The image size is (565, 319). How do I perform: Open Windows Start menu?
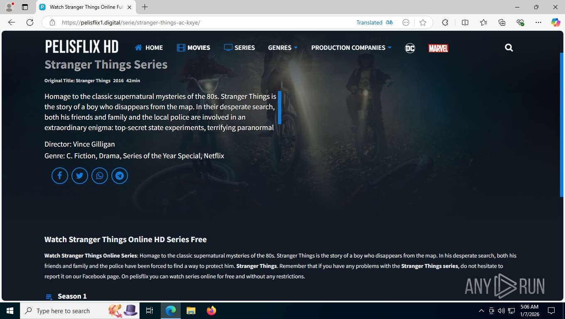tap(10, 311)
